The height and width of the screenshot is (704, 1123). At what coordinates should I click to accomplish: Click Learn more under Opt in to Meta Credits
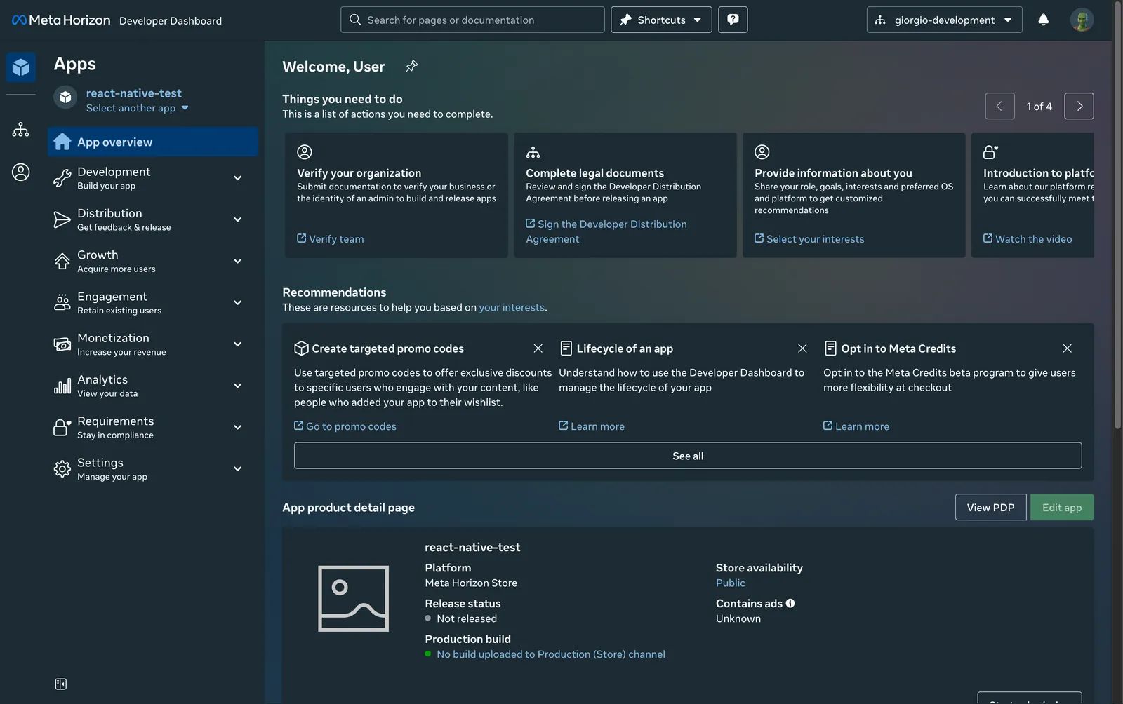[856, 426]
